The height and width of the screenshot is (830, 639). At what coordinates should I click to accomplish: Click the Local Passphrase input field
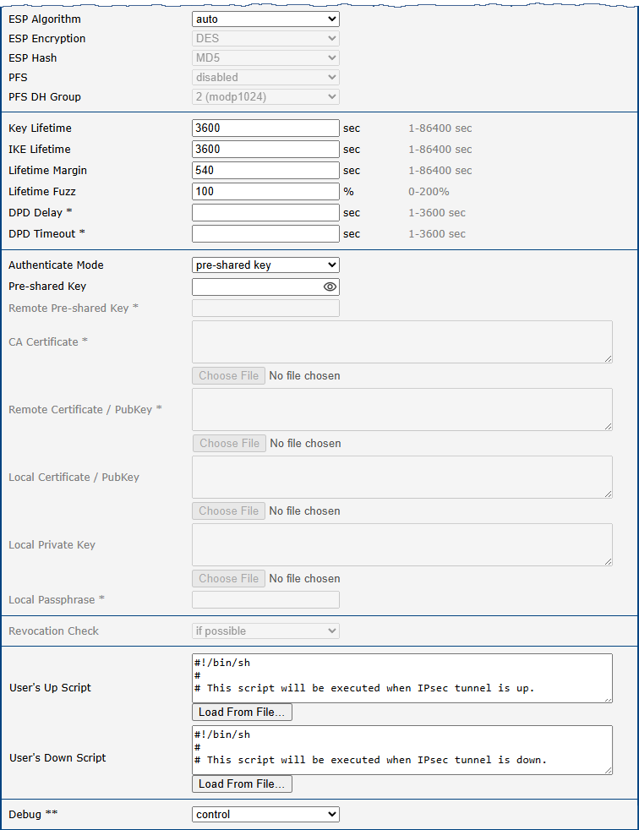[x=265, y=600]
